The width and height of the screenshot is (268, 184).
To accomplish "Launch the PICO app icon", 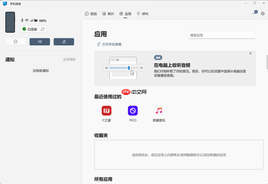I will click(x=133, y=111).
